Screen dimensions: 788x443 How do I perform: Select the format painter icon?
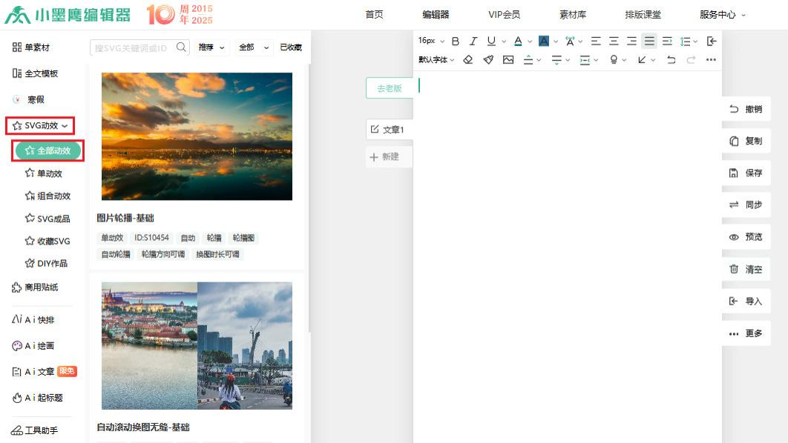[x=488, y=60]
